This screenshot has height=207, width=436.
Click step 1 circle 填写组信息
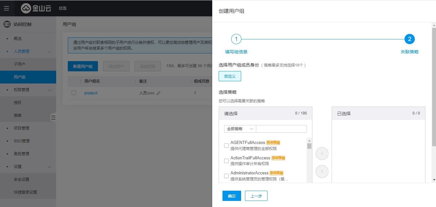click(236, 39)
